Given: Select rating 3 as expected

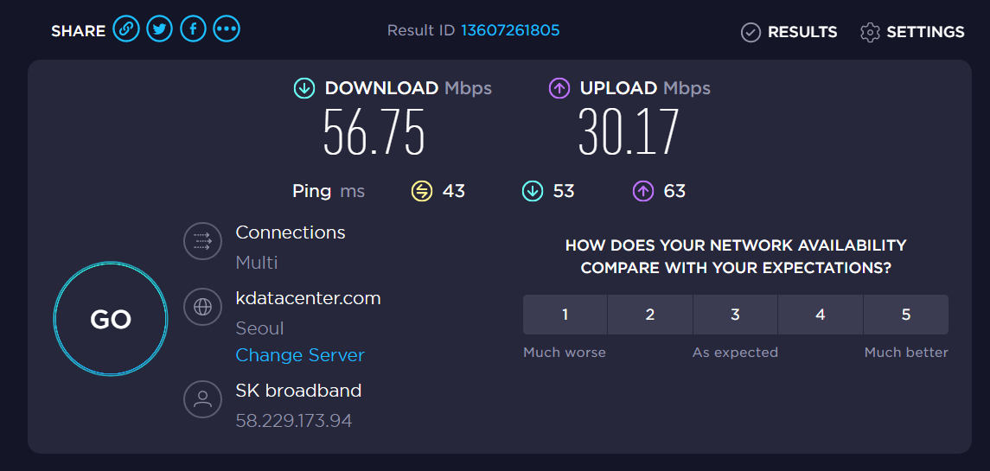Looking at the screenshot, I should point(735,315).
